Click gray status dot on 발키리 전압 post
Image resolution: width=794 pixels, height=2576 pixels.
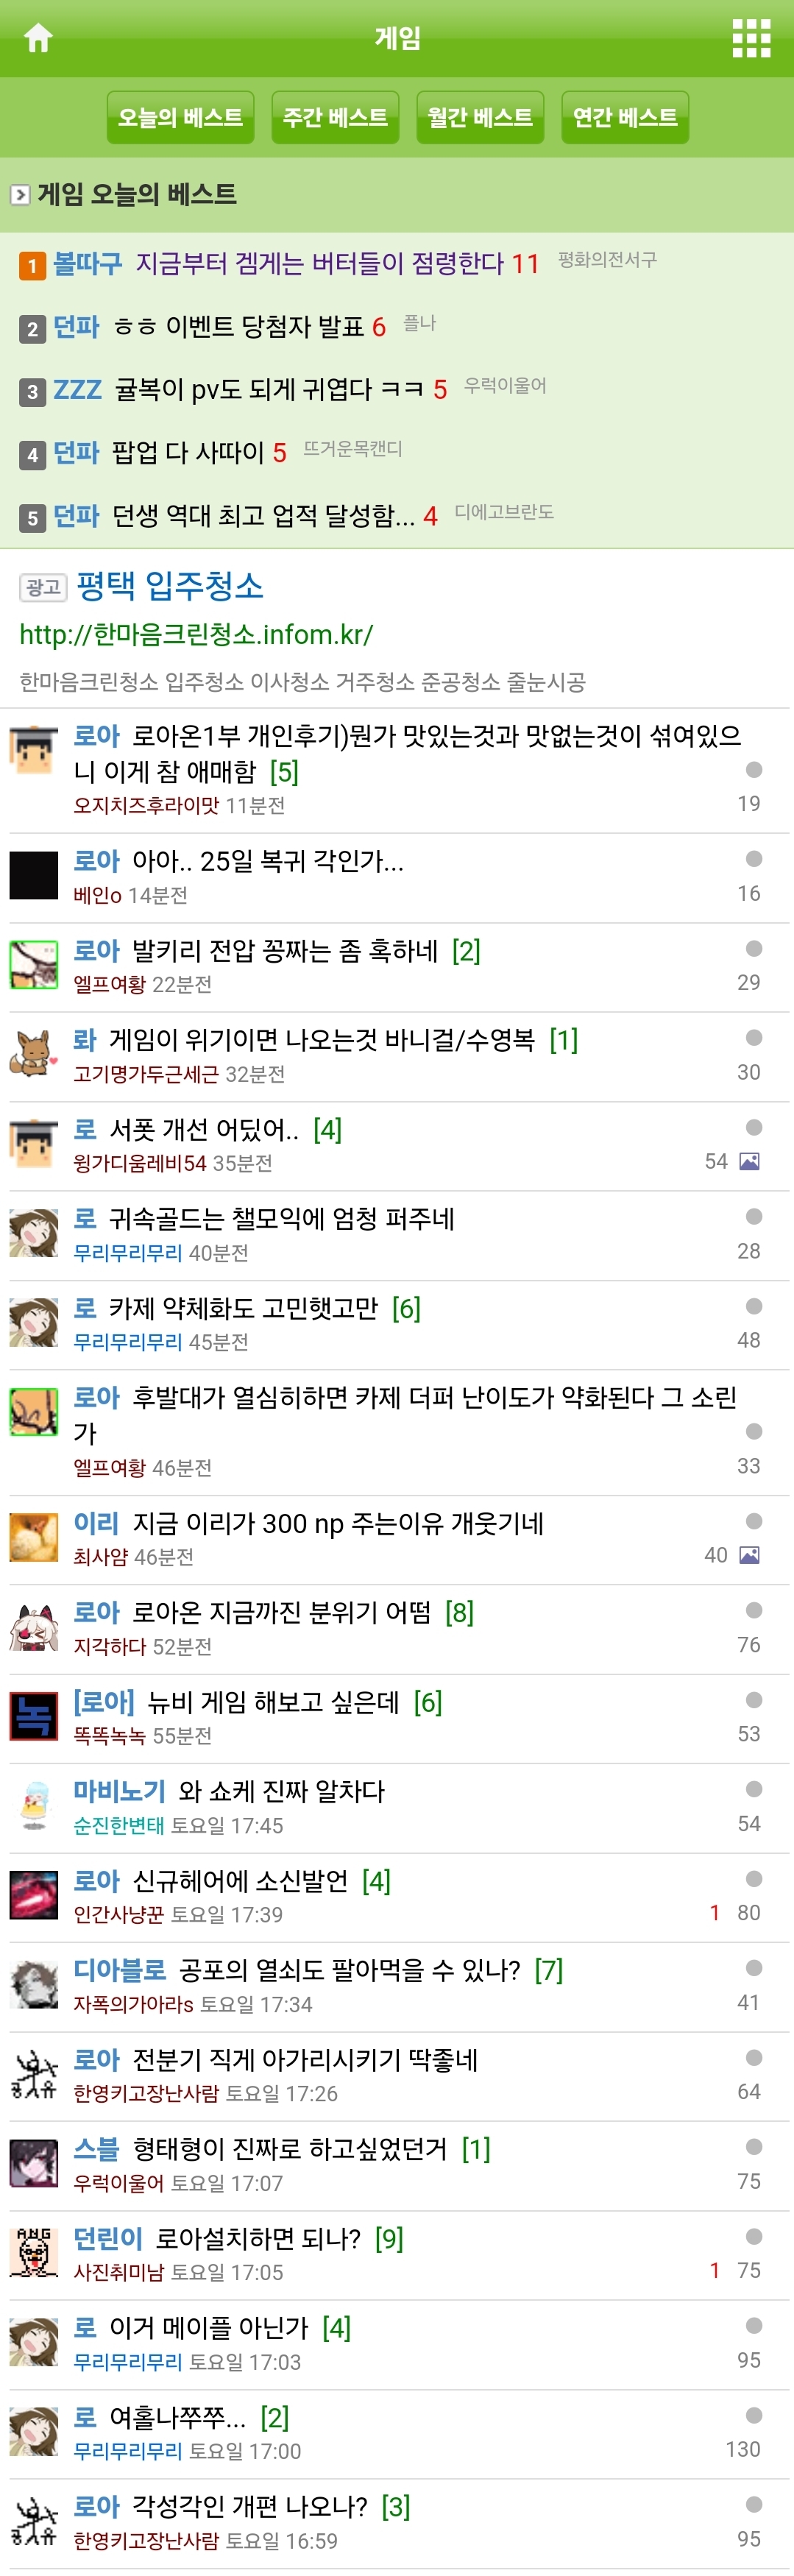[754, 948]
